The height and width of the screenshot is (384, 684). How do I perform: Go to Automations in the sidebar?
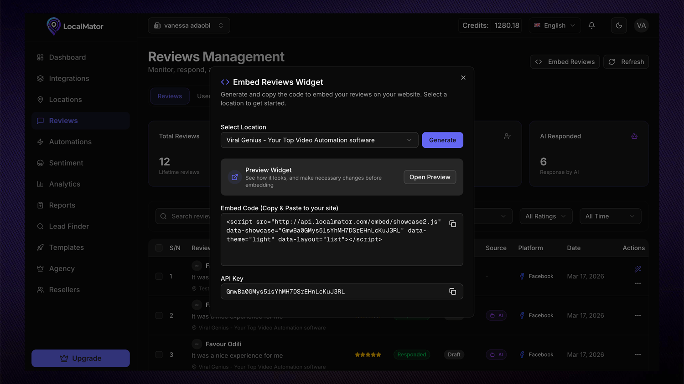[70, 142]
